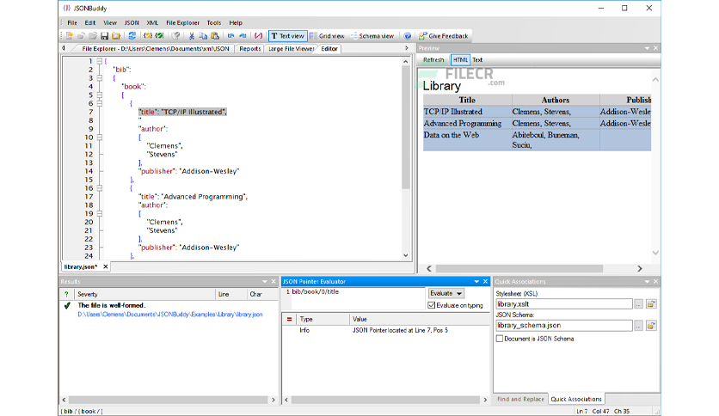Switch to the Reports tab
The width and height of the screenshot is (719, 416).
coord(250,49)
